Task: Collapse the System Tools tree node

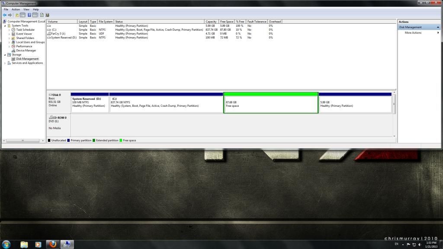Action: point(5,26)
